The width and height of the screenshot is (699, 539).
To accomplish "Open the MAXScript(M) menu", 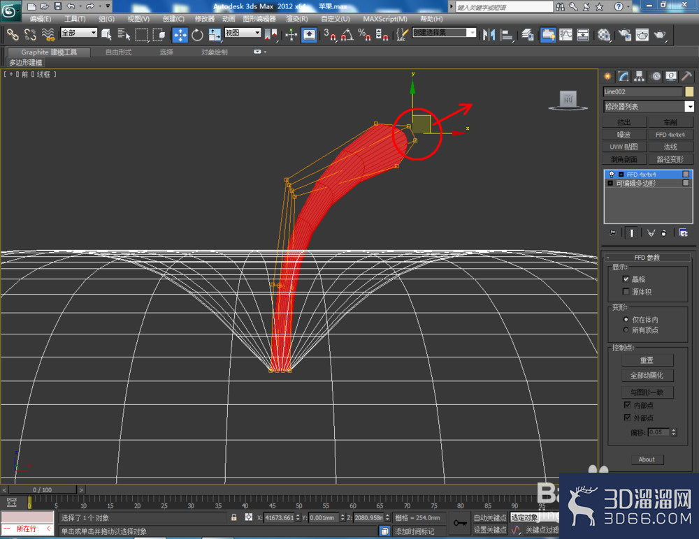I will click(384, 19).
